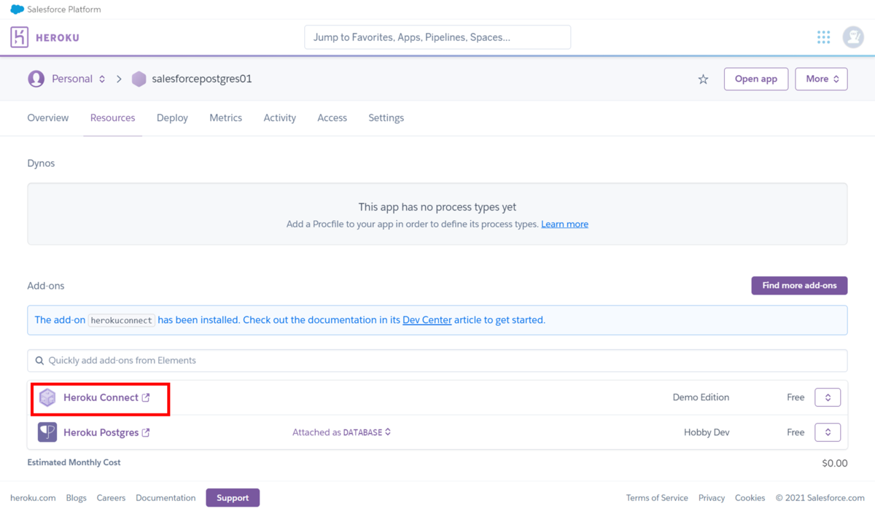Favorite the app with the star icon
The width and height of the screenshot is (875, 514).
click(x=703, y=79)
